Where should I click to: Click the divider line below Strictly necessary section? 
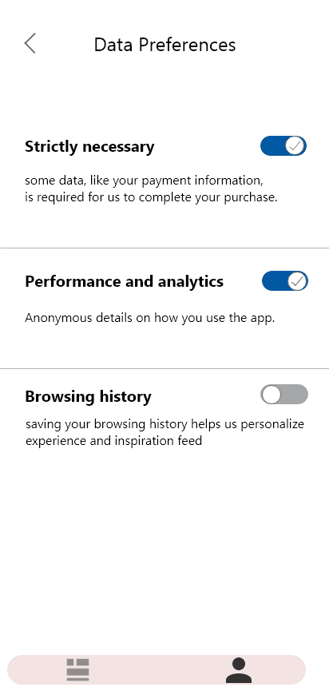164,248
